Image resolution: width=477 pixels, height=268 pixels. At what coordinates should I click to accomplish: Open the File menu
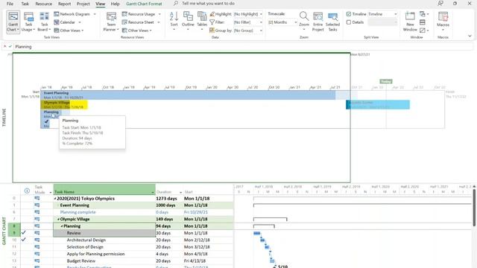pyautogui.click(x=10, y=4)
